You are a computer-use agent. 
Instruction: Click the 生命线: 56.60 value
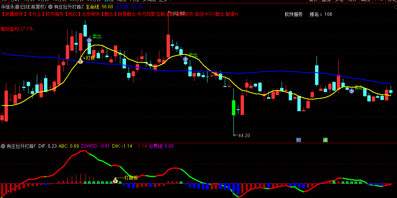99,7
